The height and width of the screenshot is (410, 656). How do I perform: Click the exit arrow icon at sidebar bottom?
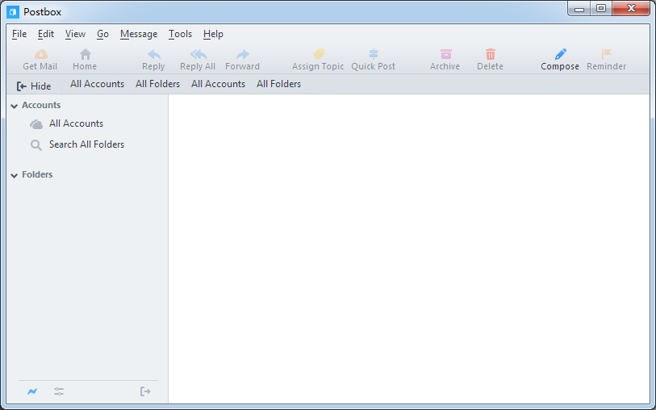(145, 391)
